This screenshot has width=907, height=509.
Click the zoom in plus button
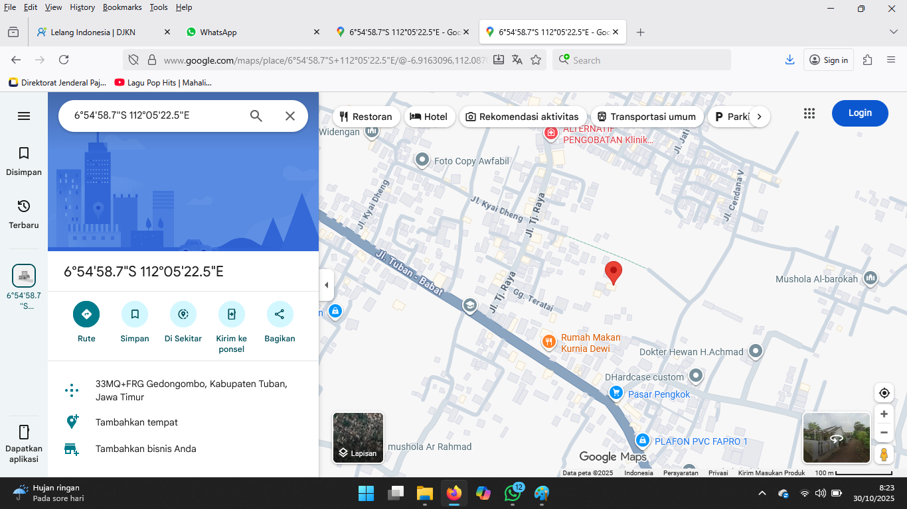pos(884,414)
